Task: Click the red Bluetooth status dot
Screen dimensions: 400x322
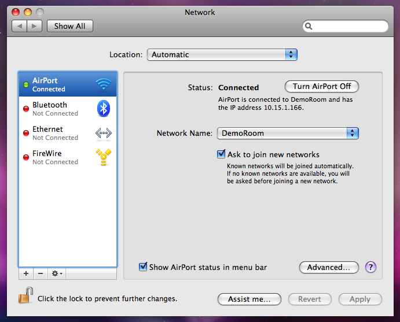Action: pos(26,109)
